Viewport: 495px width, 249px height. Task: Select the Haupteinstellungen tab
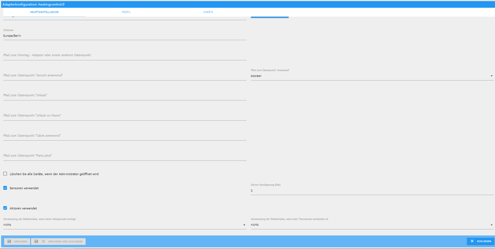tap(44, 12)
